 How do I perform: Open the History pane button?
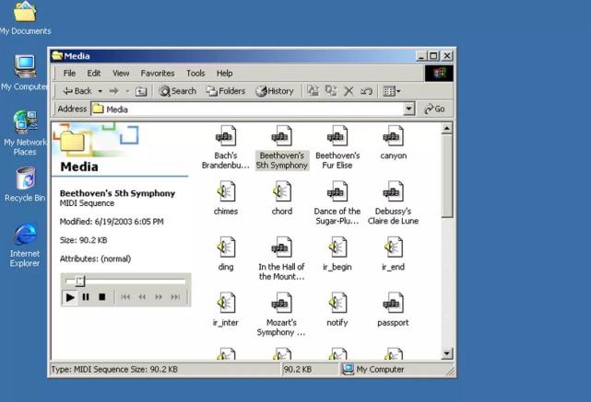[275, 91]
